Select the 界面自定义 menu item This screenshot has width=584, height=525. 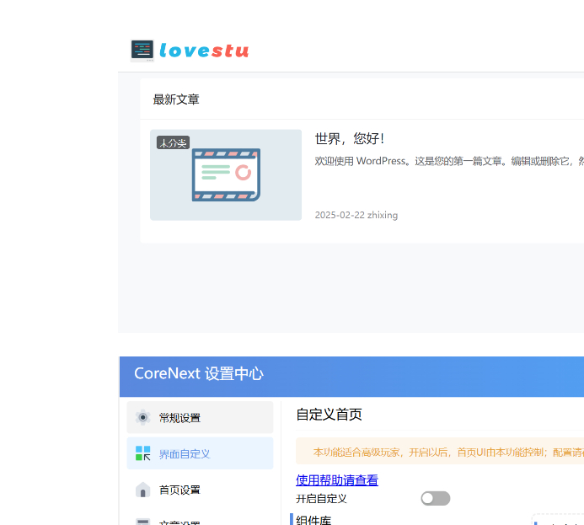pos(185,454)
